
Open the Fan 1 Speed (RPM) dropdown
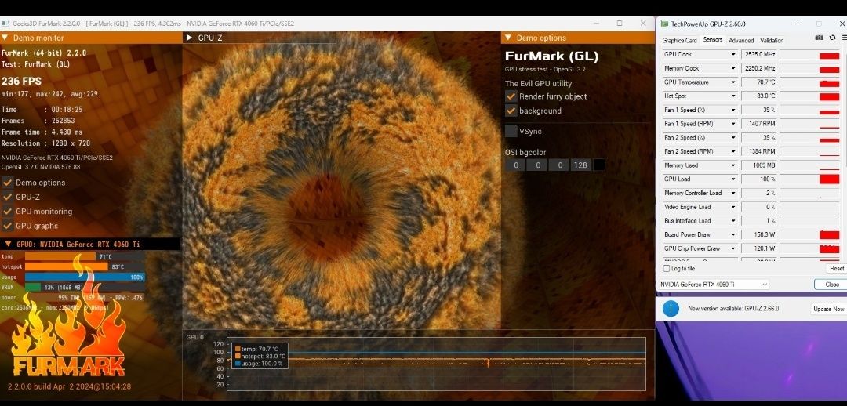point(733,124)
